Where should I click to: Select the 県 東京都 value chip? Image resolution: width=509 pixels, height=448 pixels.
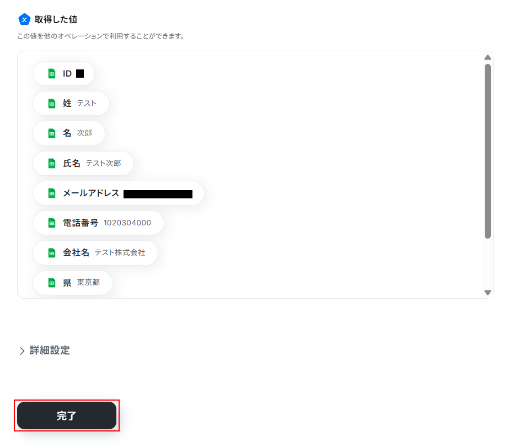click(73, 283)
